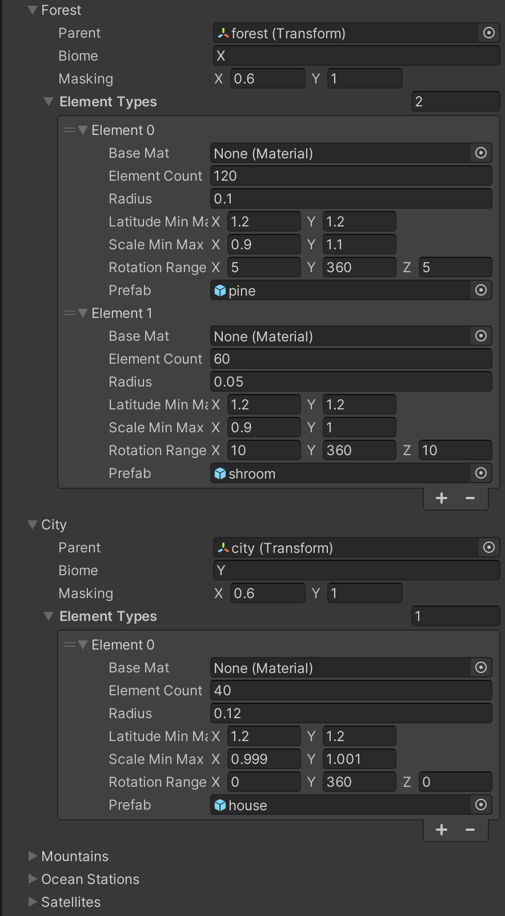The height and width of the screenshot is (916, 505).
Task: Remove an element from City Element Types
Action: (x=470, y=830)
